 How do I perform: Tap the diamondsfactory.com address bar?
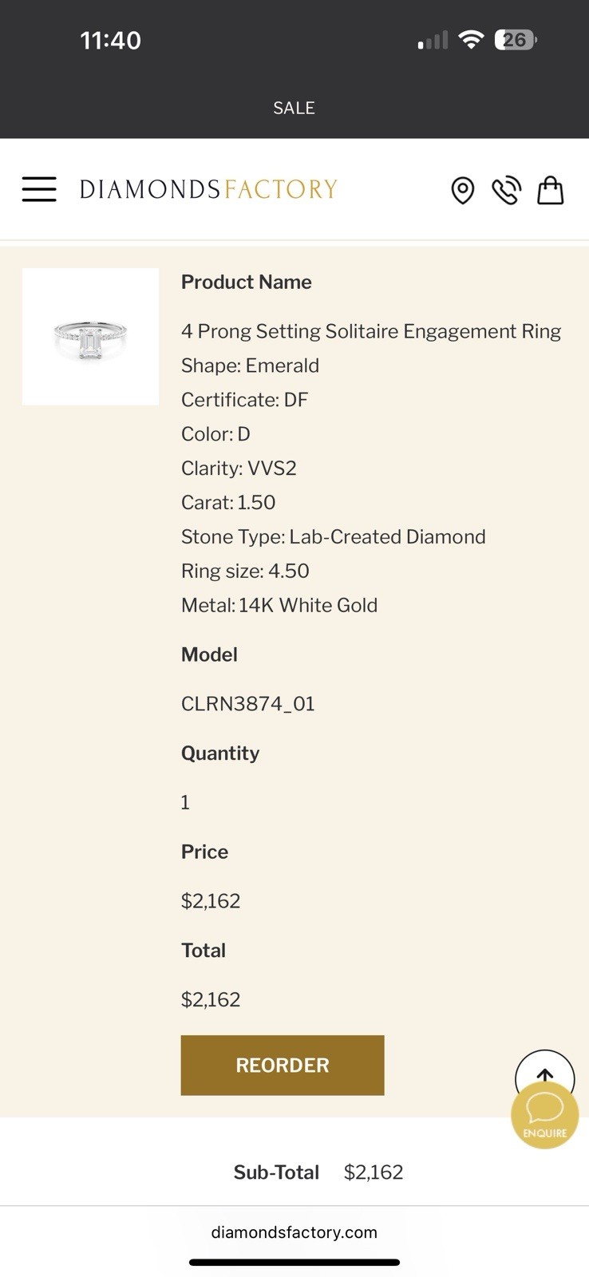point(294,1232)
